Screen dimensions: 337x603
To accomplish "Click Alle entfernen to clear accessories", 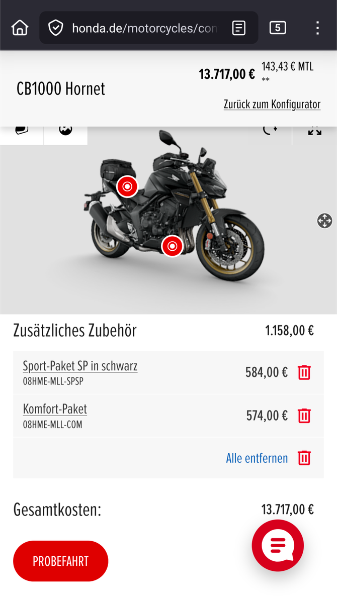I will click(257, 458).
